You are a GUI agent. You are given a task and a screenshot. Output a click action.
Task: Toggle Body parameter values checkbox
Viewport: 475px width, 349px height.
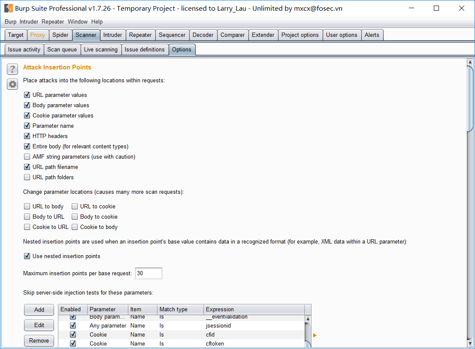(27, 105)
